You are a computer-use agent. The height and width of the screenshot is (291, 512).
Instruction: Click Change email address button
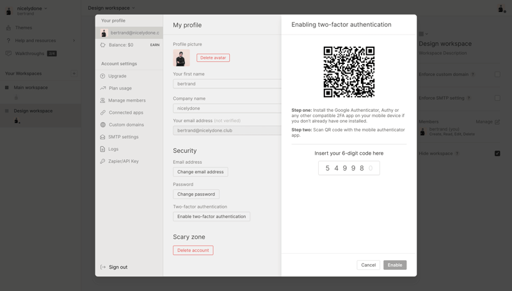point(200,172)
